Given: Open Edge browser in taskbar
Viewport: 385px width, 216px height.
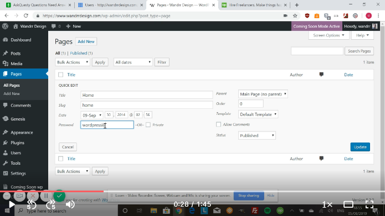Looking at the screenshot, I should (192, 210).
